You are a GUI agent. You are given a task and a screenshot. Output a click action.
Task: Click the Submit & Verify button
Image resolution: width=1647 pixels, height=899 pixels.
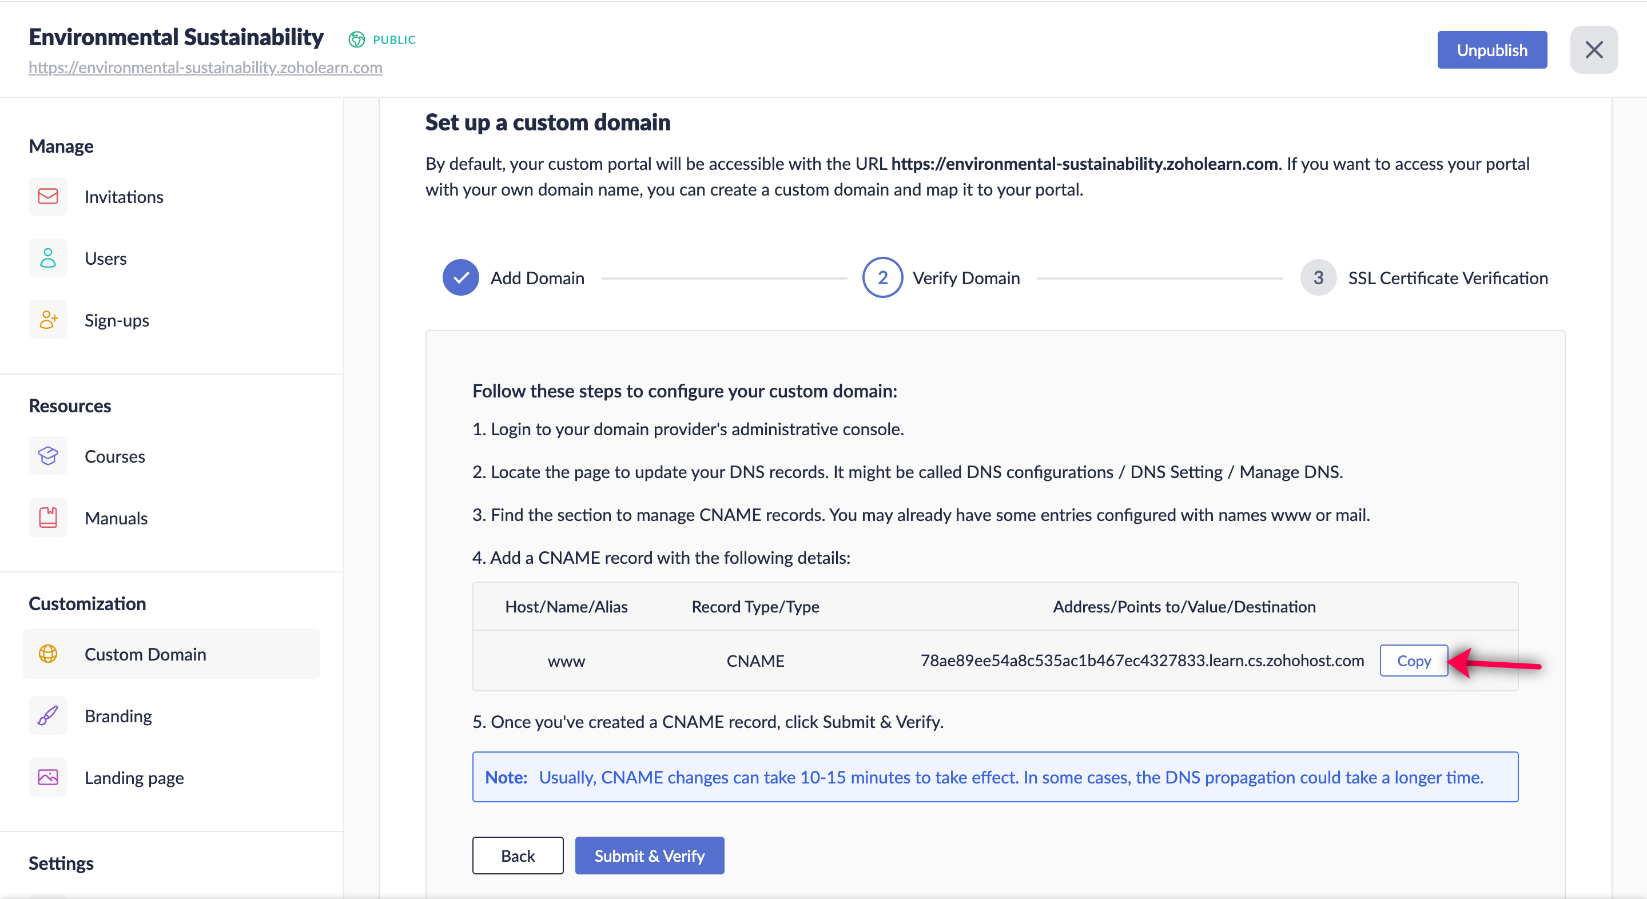(x=649, y=856)
